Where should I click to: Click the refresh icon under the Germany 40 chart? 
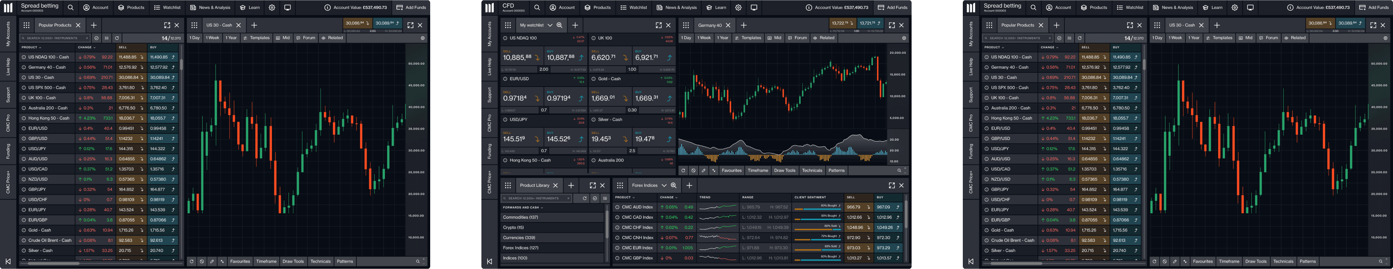tap(683, 171)
